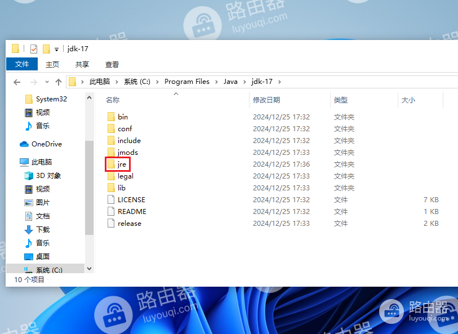
Task: Open OneDrive in navigation pane
Action: (x=41, y=144)
